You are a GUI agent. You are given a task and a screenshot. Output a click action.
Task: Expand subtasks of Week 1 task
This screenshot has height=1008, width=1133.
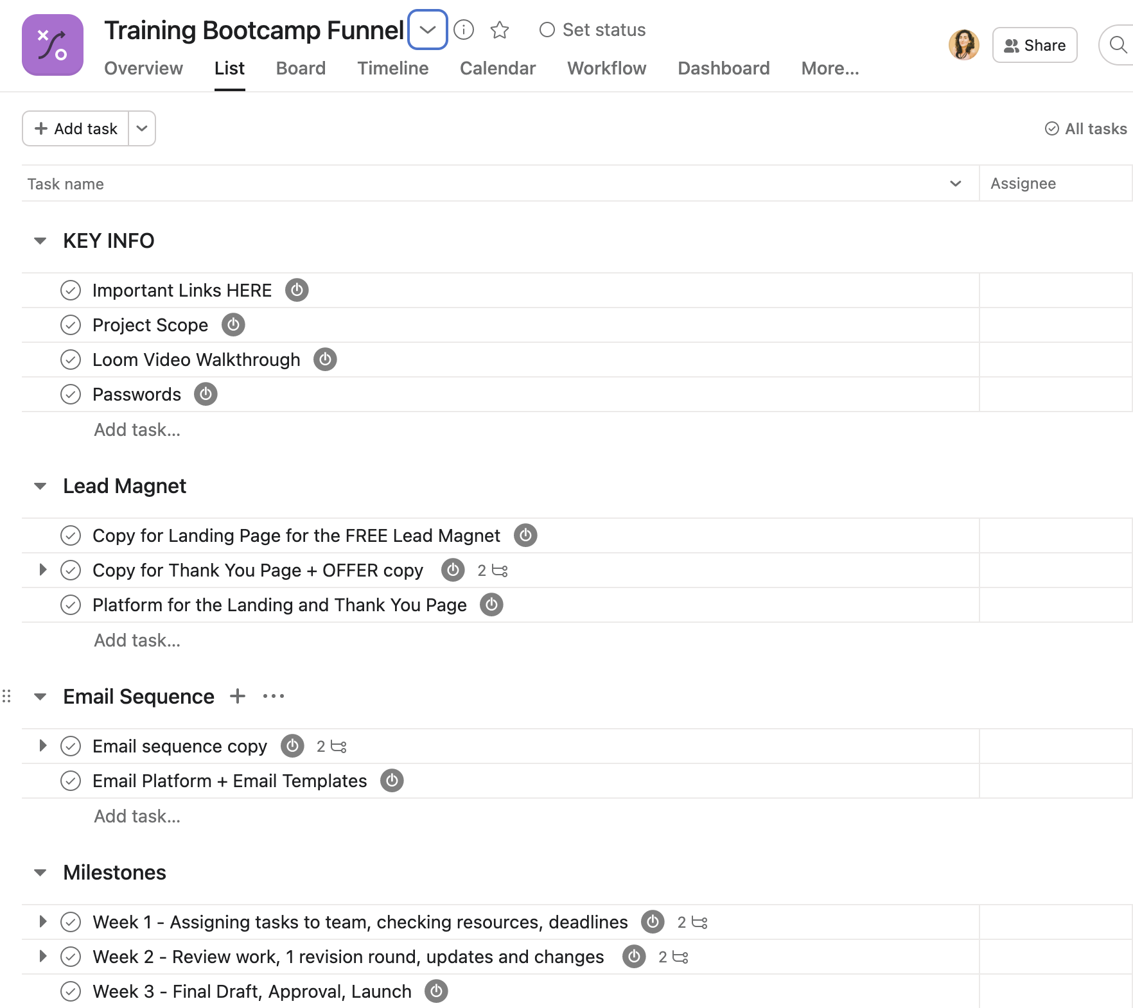(42, 921)
